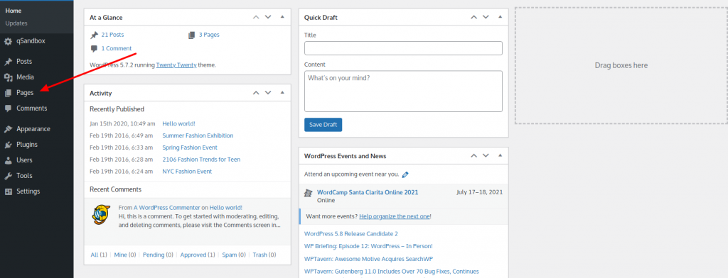The height and width of the screenshot is (278, 728).
Task: Open the Users menu
Action: [x=24, y=160]
